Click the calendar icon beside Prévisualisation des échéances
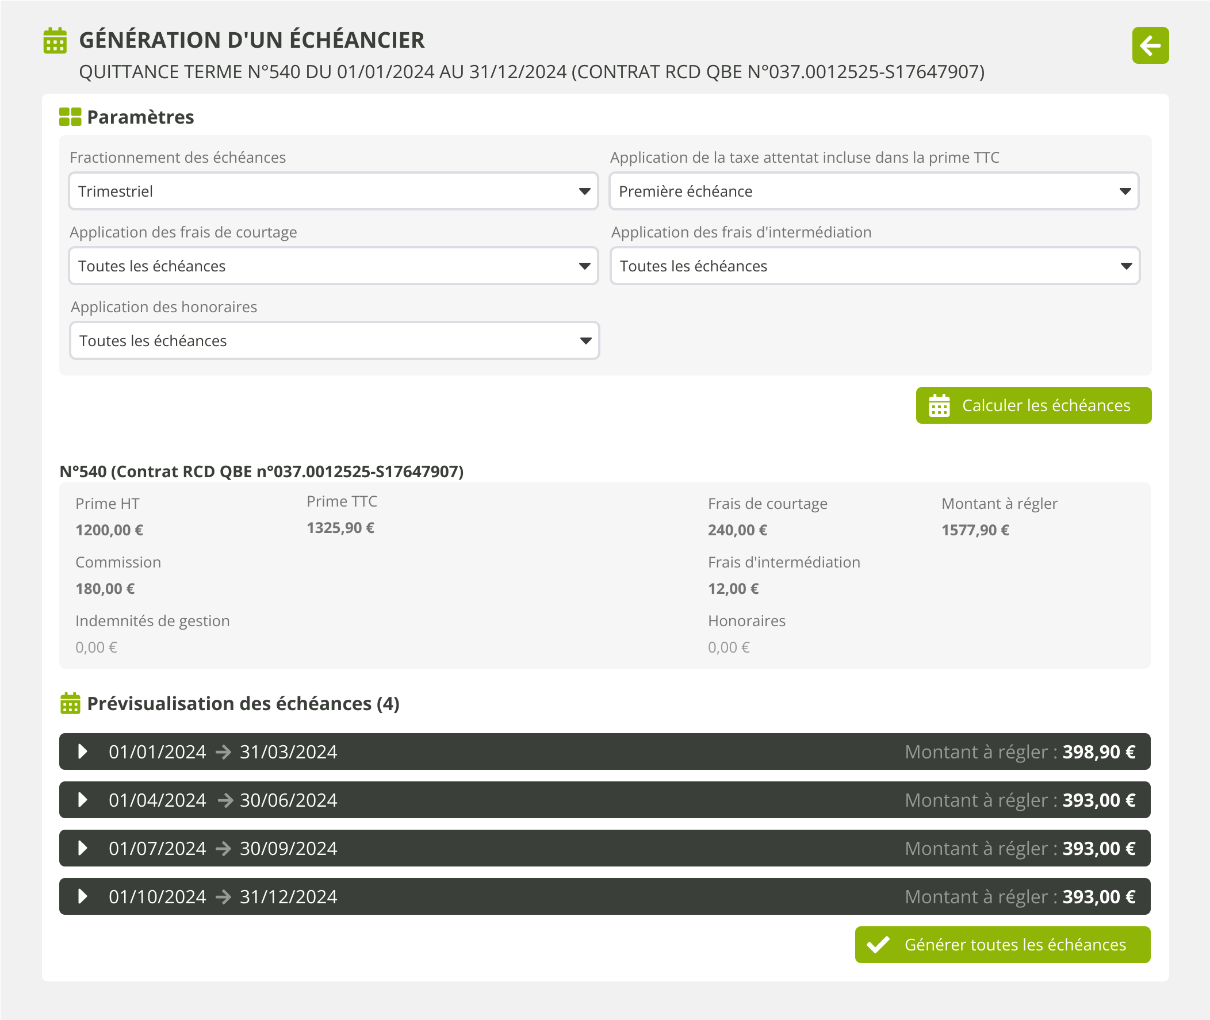The image size is (1210, 1020). (70, 703)
